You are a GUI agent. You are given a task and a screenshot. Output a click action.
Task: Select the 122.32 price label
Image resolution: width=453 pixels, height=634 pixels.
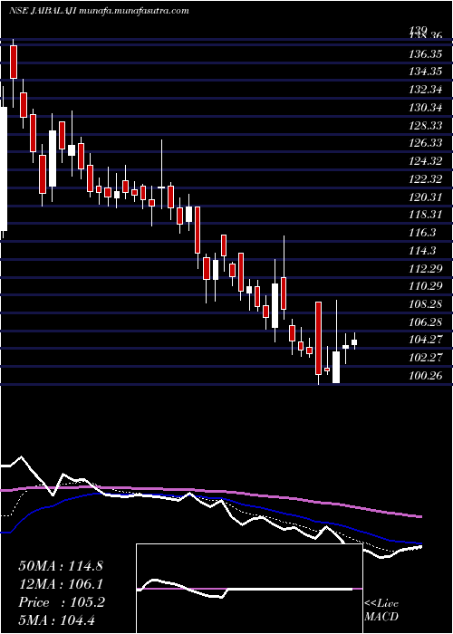(x=425, y=179)
